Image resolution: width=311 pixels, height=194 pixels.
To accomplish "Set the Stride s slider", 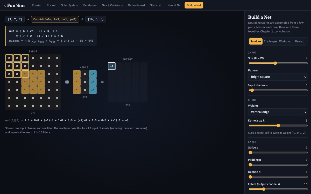I will pos(278,153).
